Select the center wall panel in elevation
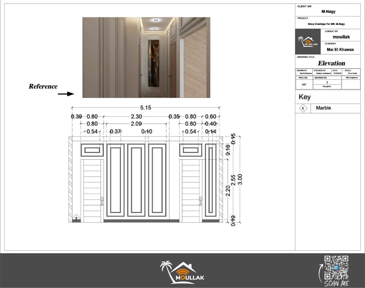Screen dimensions: 365x288 point(137,179)
